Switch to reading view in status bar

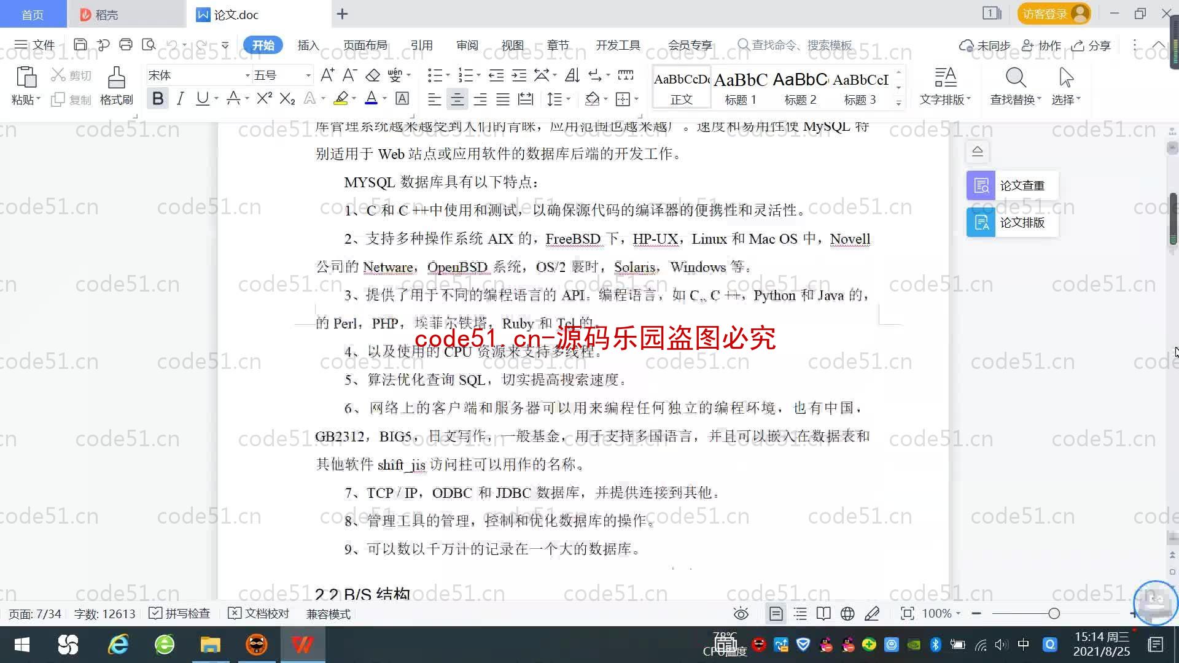pos(823,613)
